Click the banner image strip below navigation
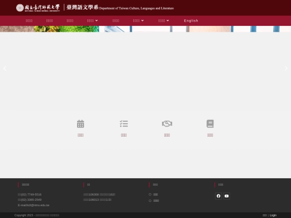291x218 pixels. click(x=145, y=29)
